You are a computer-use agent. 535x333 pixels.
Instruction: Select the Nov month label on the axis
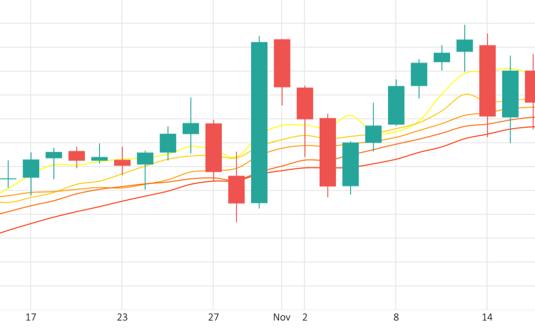coord(282,318)
